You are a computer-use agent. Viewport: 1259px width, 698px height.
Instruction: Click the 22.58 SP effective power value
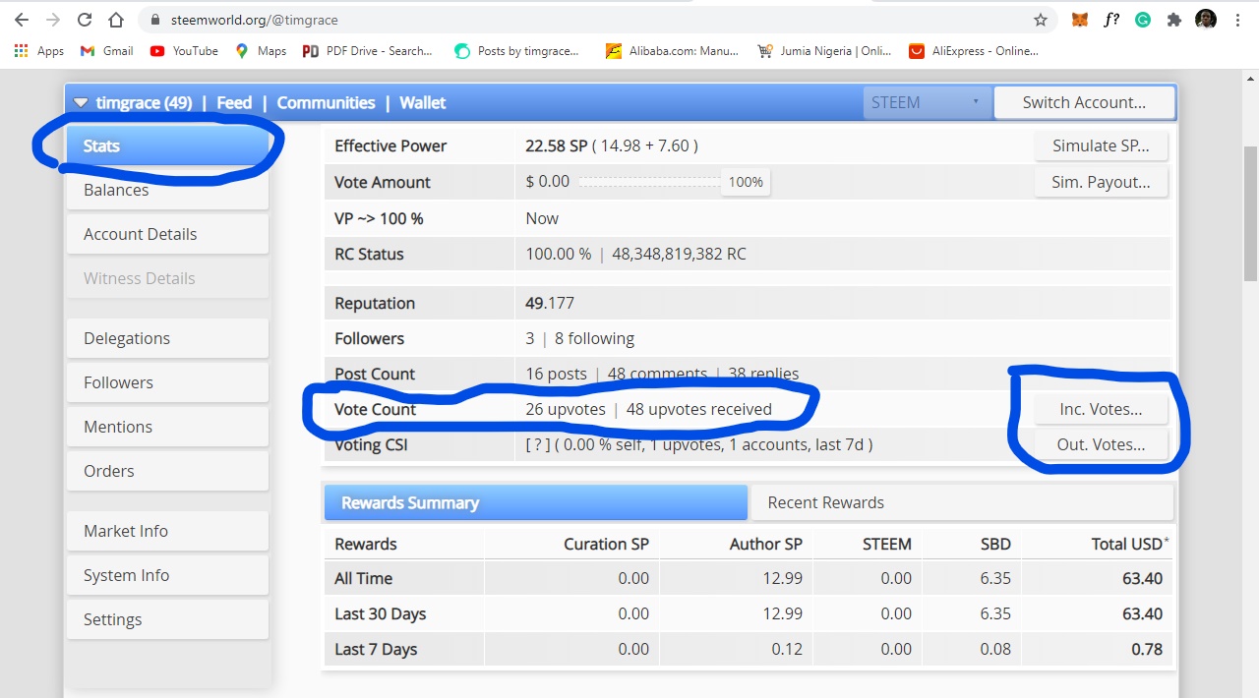[x=557, y=145]
